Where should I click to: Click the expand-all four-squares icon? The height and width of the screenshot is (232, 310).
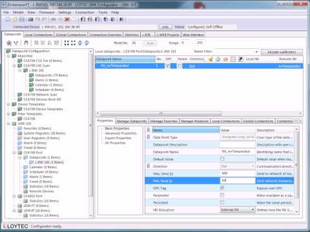click(67, 43)
